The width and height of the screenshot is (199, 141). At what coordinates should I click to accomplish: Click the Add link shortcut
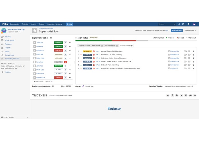pyautogui.click(x=8, y=72)
